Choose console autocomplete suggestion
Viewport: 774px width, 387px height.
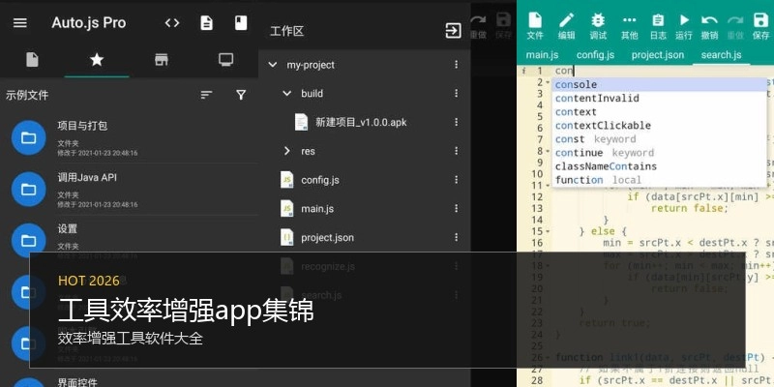659,85
